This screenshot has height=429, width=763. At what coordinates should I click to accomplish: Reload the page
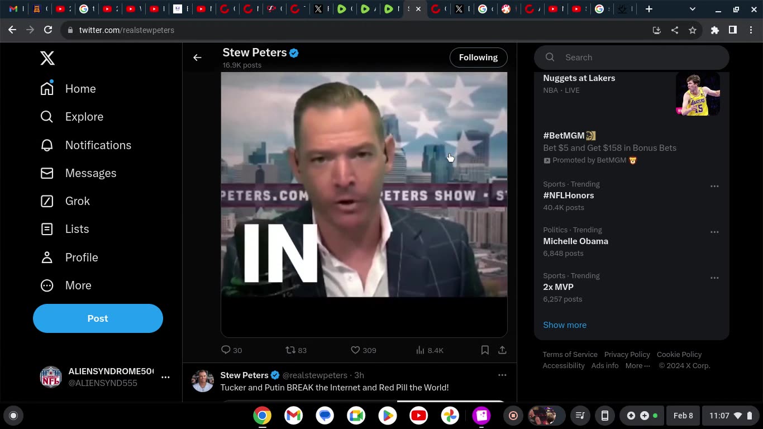click(x=48, y=30)
